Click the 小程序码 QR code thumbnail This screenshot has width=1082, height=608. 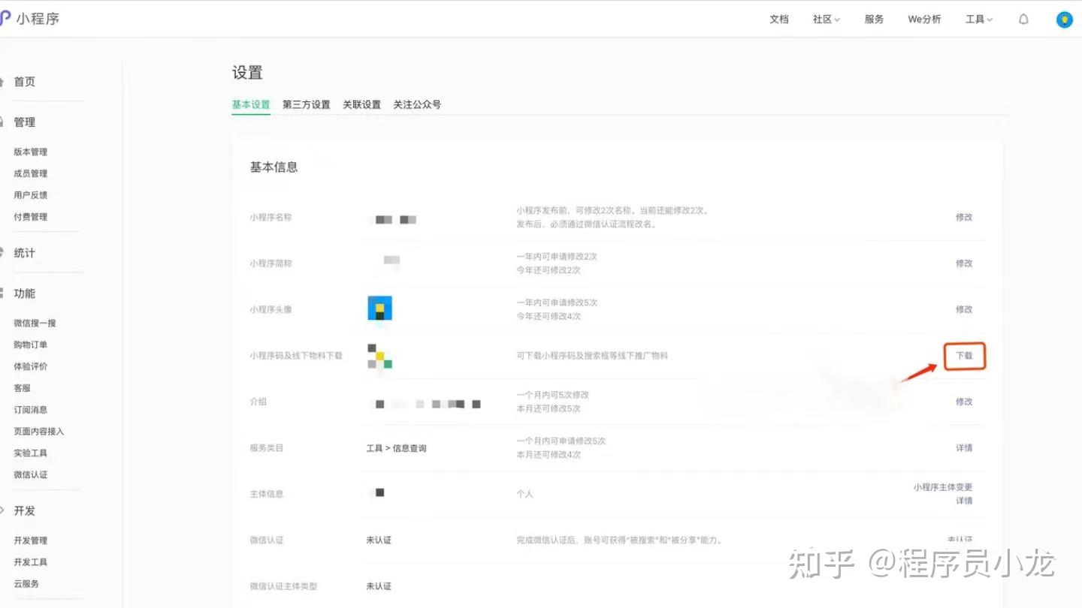point(379,356)
